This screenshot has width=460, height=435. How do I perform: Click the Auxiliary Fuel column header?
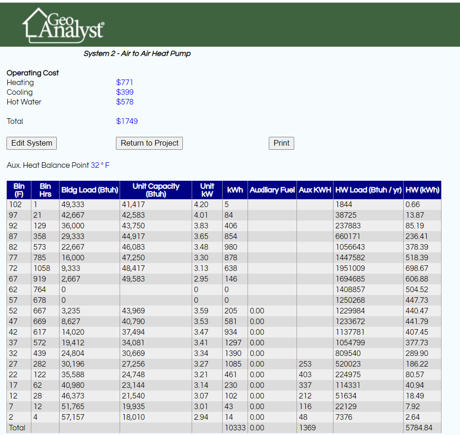pos(272,190)
